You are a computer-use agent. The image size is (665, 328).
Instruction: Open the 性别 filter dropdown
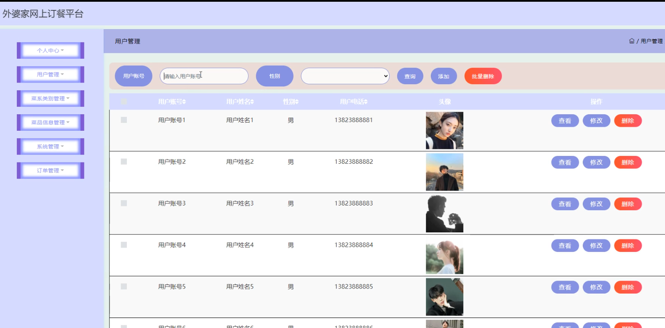click(x=345, y=76)
